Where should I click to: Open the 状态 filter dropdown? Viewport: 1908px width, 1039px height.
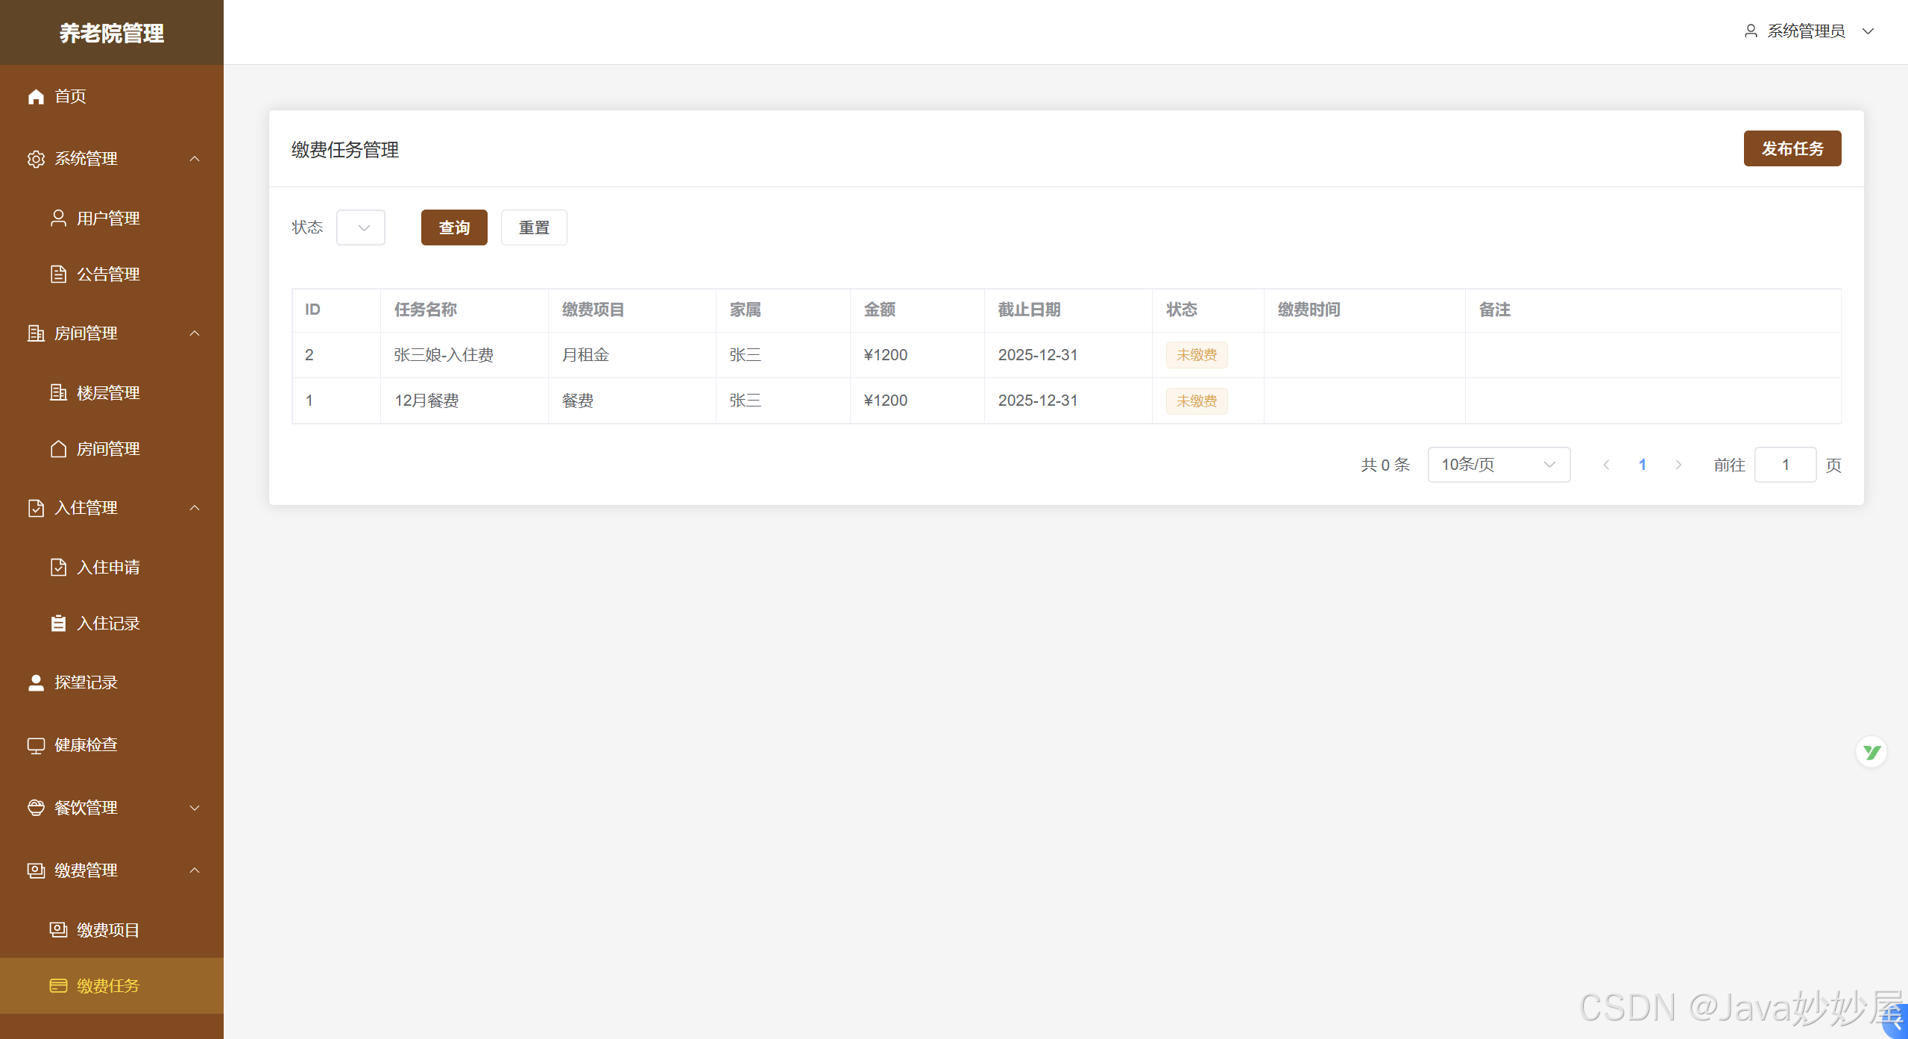point(361,227)
